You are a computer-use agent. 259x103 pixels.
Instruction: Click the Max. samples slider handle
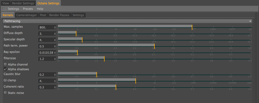pos(192,27)
